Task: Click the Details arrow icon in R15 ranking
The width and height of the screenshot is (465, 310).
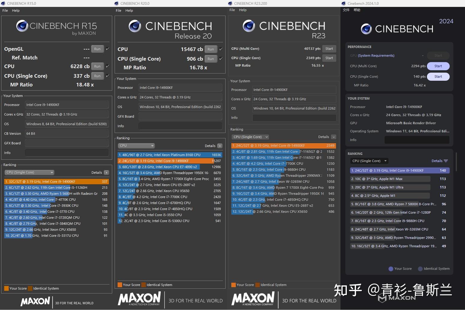Action: (106, 173)
